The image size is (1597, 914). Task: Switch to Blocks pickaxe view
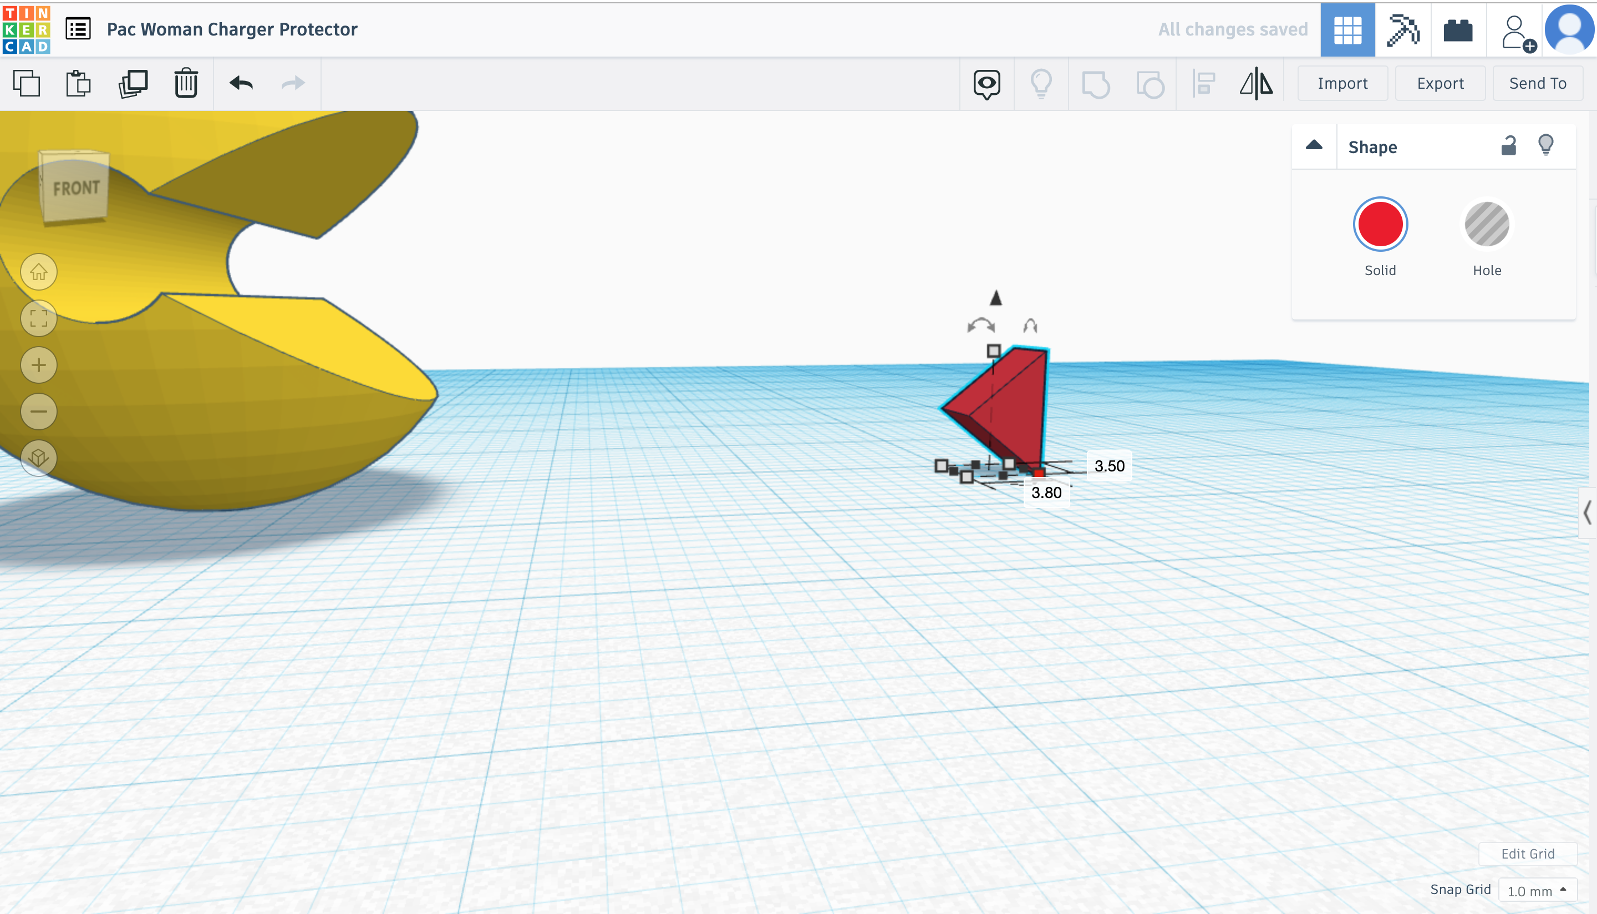click(x=1402, y=29)
